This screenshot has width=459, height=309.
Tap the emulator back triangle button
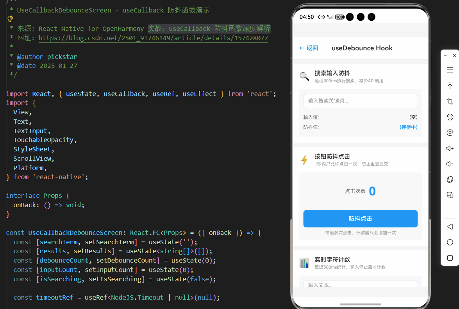click(x=450, y=227)
